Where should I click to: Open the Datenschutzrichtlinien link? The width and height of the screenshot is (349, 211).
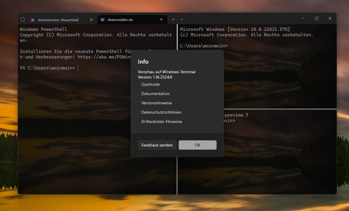tap(161, 112)
